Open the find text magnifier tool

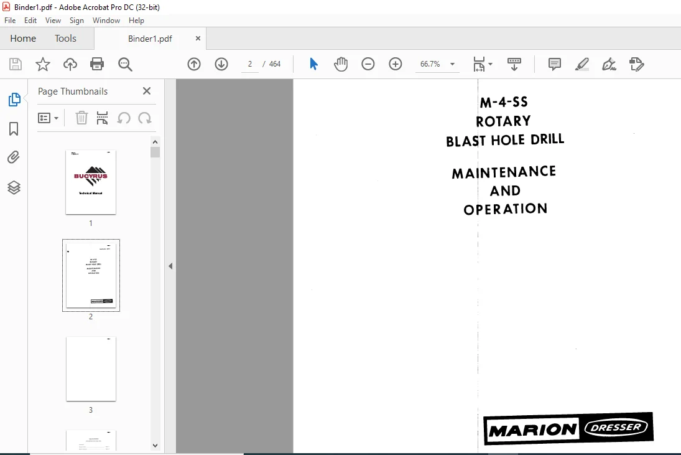tap(125, 64)
